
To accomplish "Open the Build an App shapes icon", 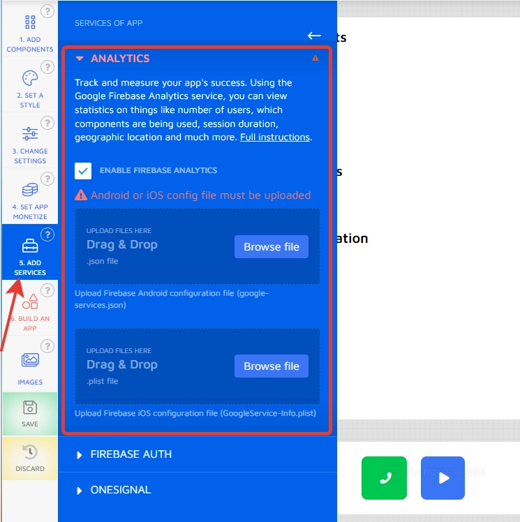I will [30, 301].
